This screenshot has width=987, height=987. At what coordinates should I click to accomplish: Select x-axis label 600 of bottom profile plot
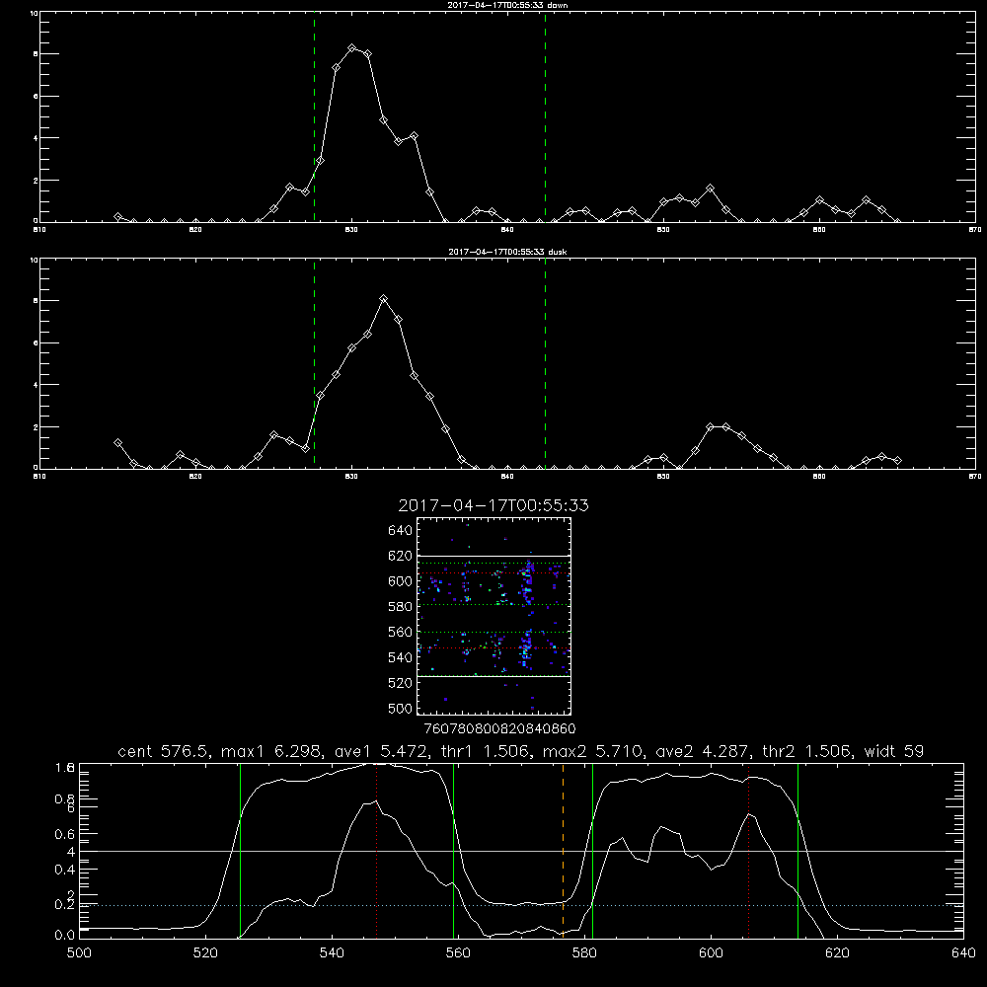click(711, 953)
